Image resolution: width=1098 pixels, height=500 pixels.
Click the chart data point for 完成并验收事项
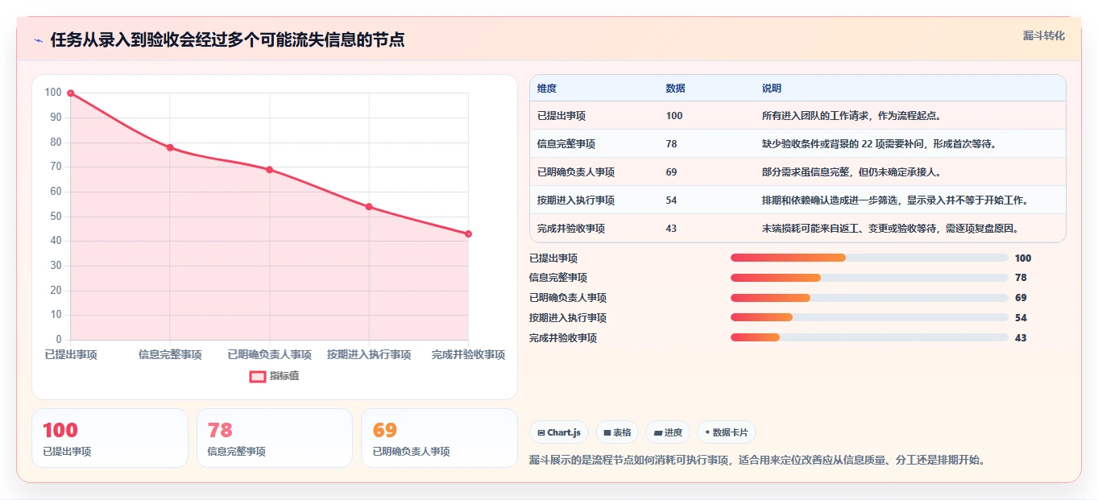coord(468,234)
